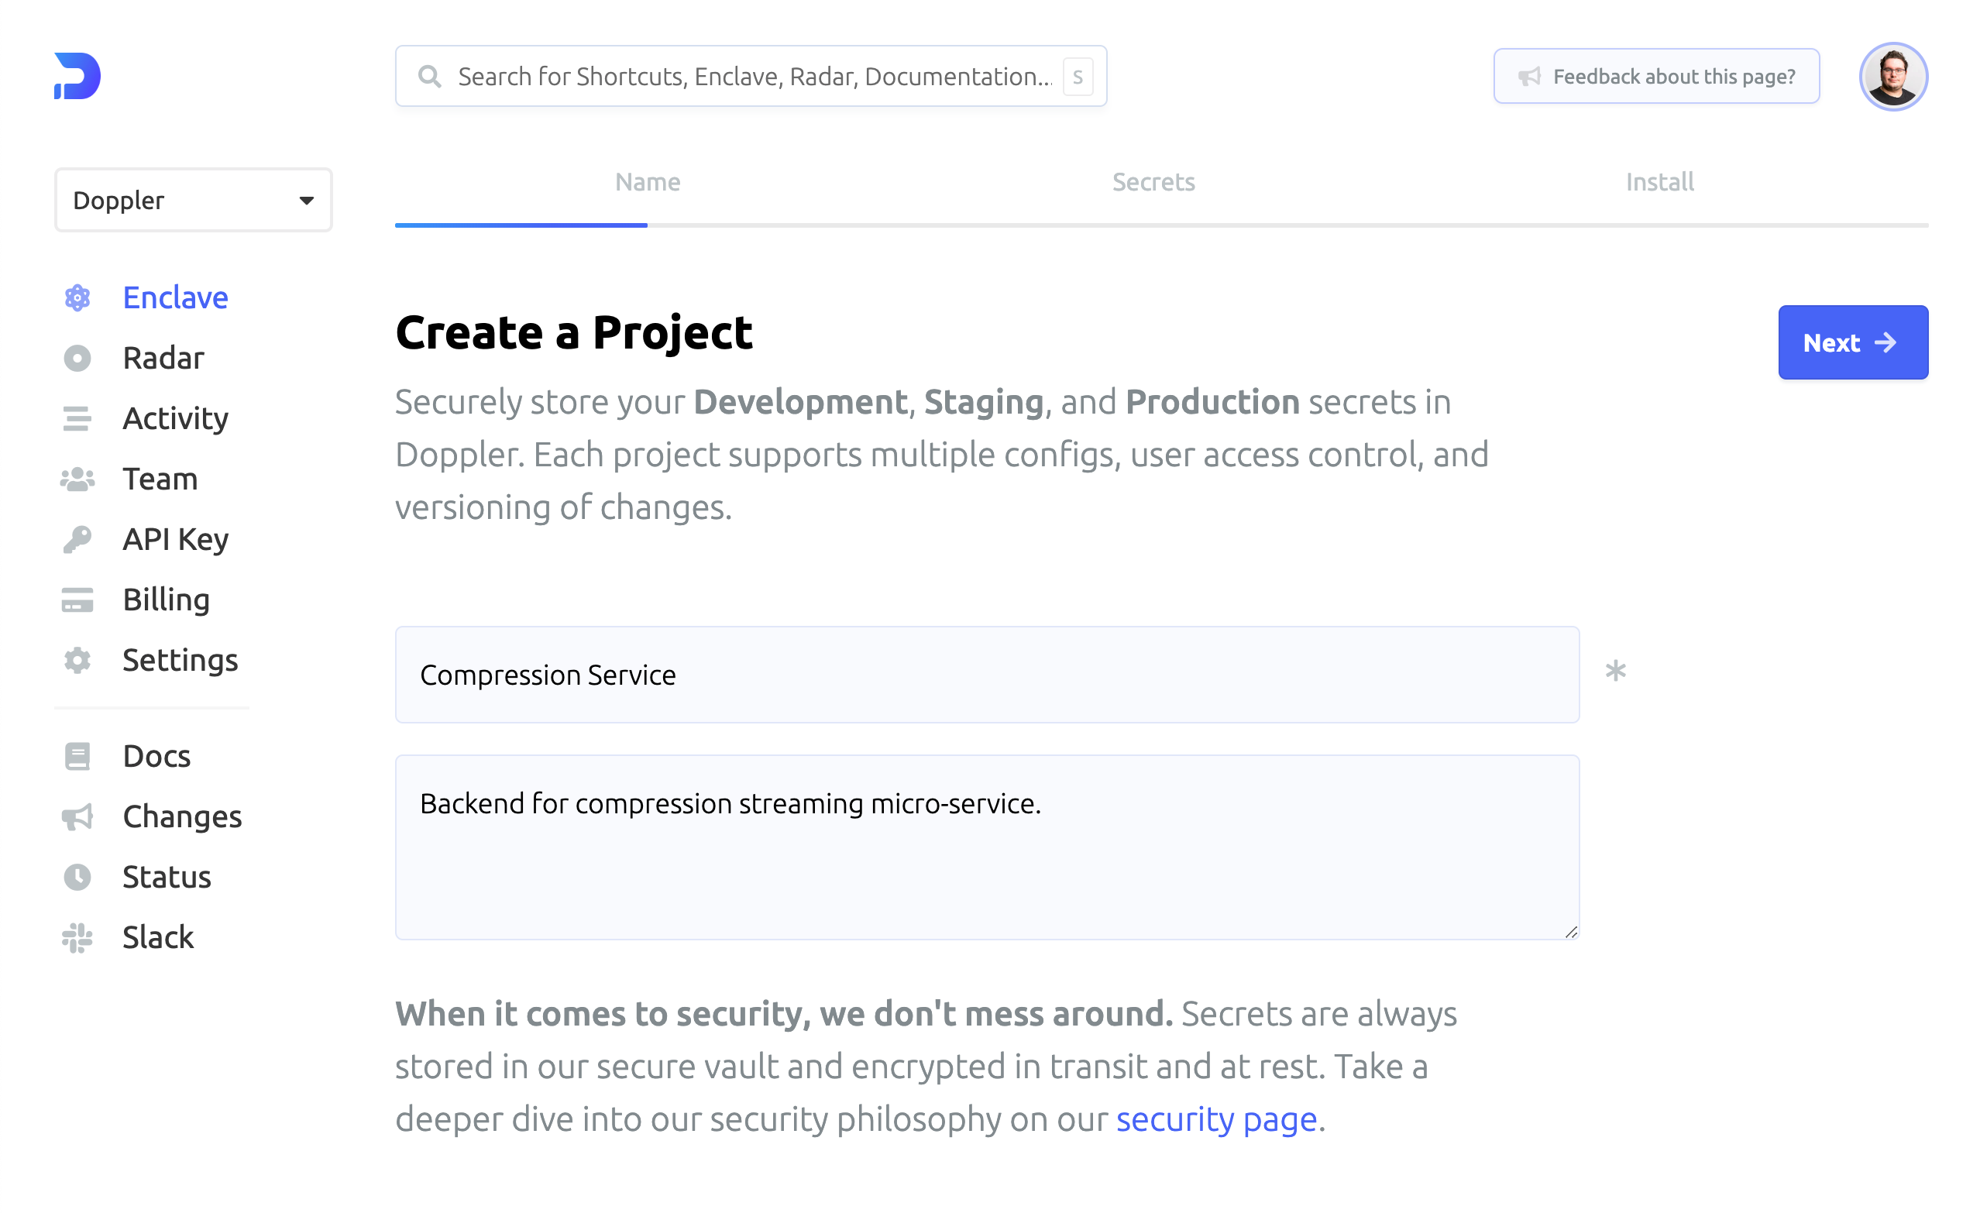
Task: Click the Activity lines icon
Action: pos(77,418)
